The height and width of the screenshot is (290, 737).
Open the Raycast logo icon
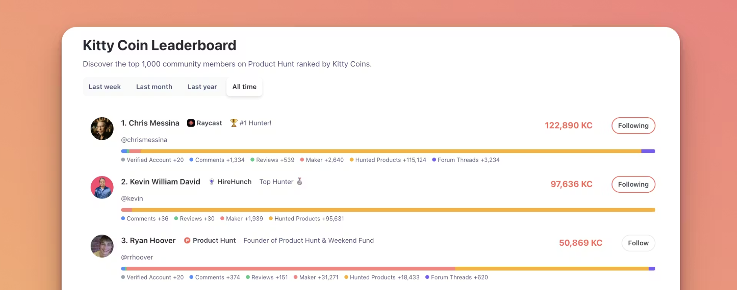(191, 123)
